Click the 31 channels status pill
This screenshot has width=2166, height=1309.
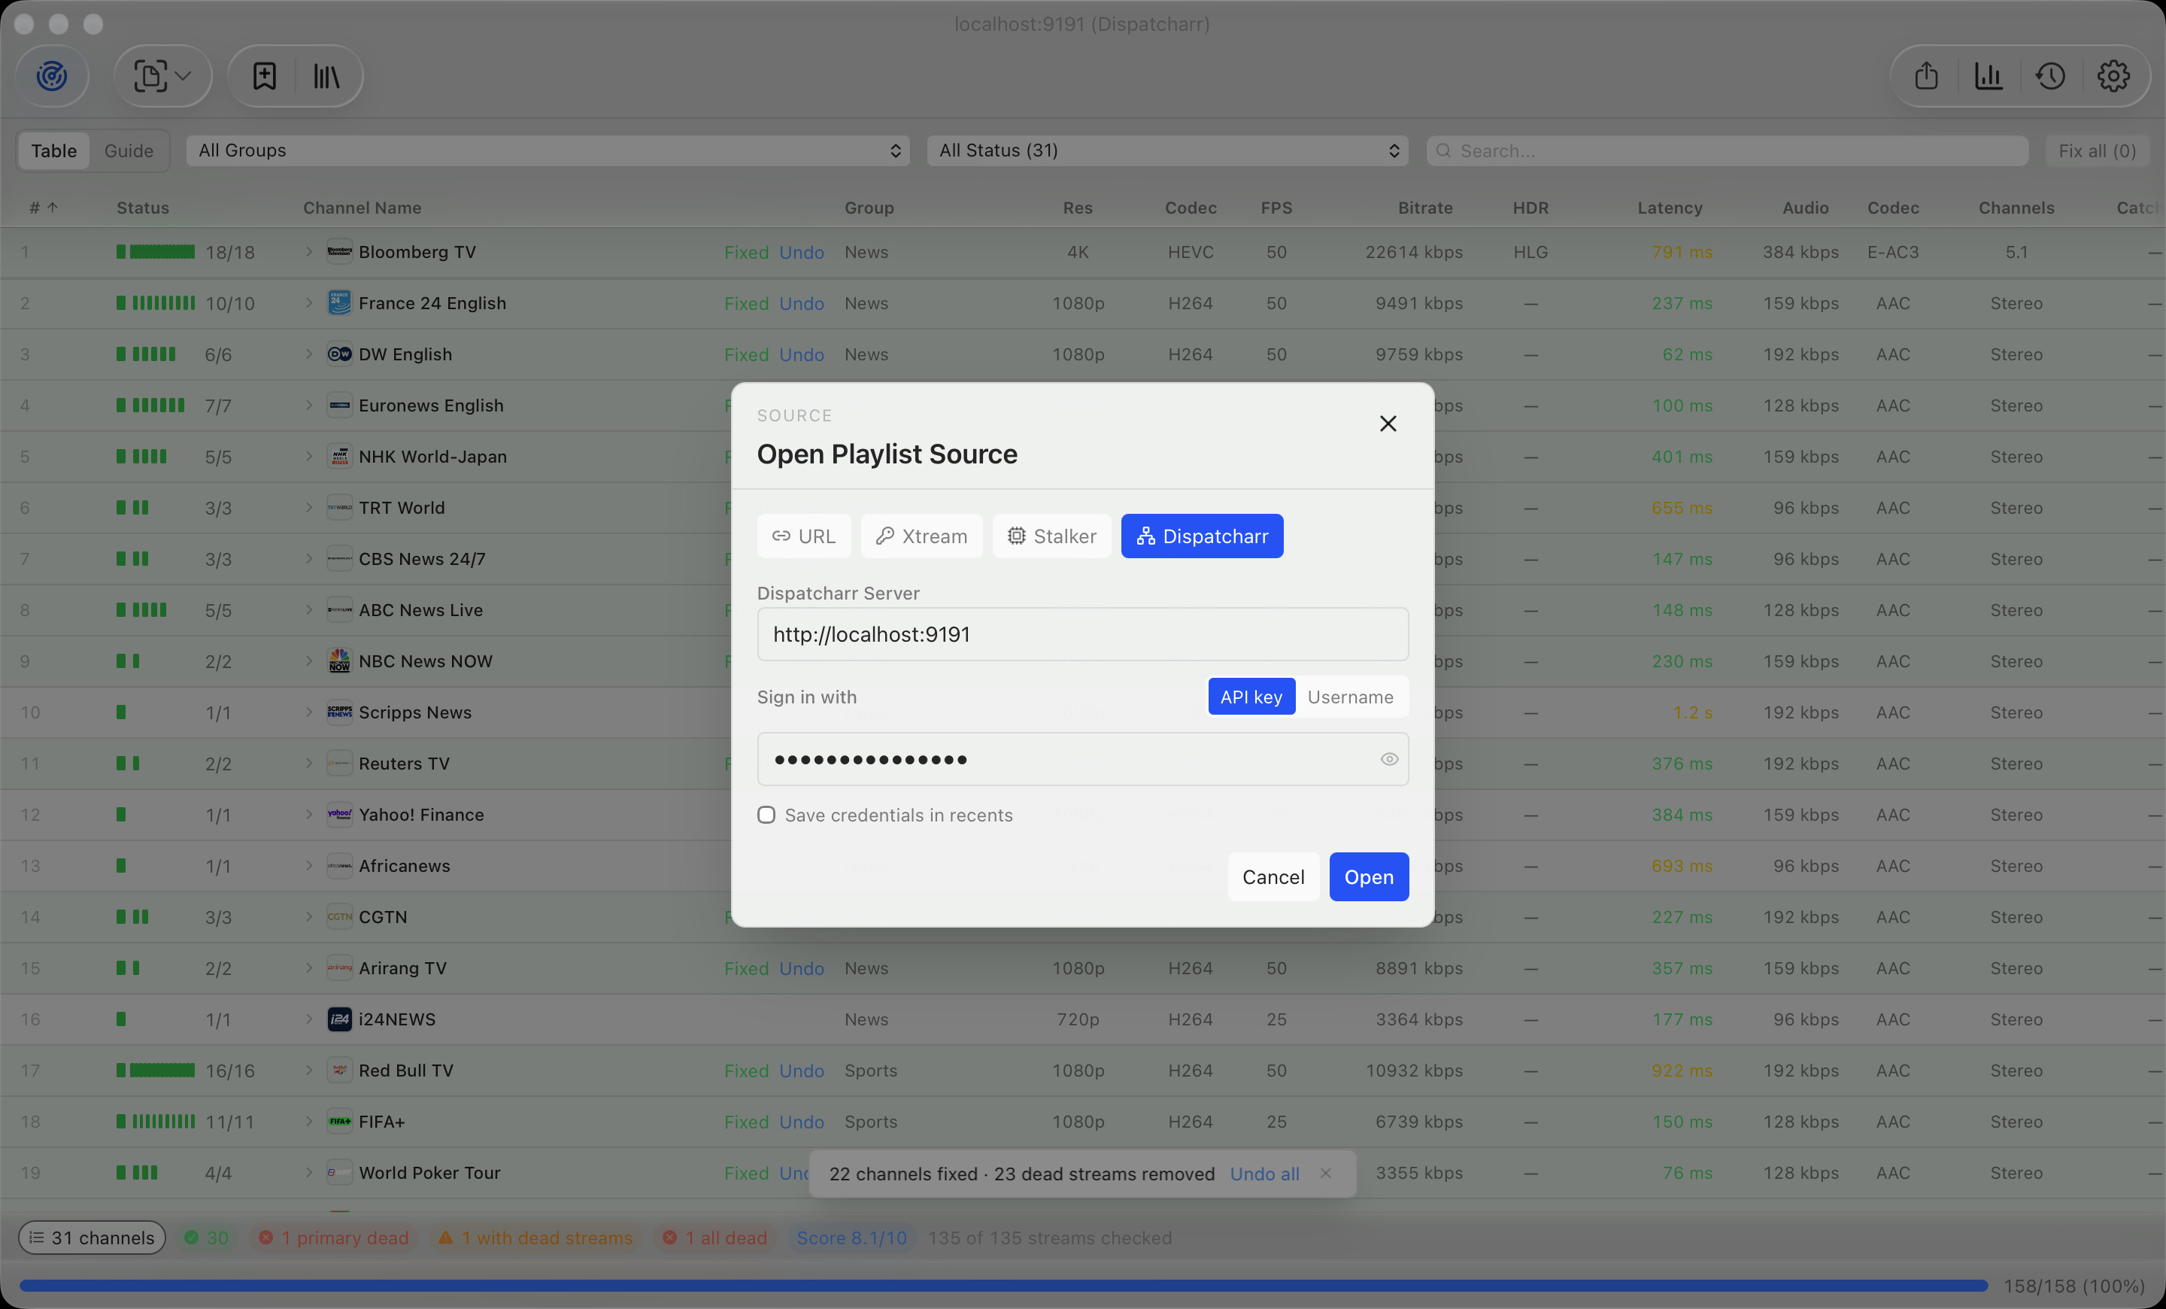pyautogui.click(x=93, y=1237)
